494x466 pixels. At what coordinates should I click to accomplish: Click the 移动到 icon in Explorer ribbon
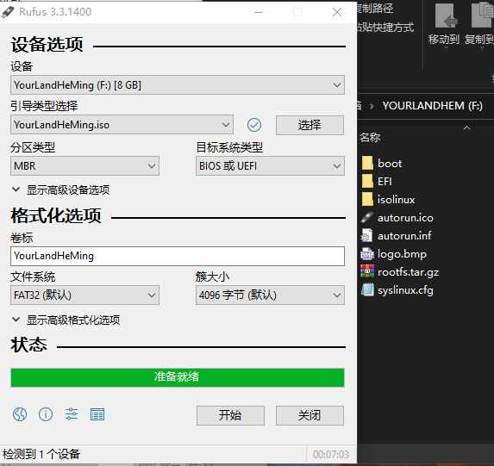(446, 16)
